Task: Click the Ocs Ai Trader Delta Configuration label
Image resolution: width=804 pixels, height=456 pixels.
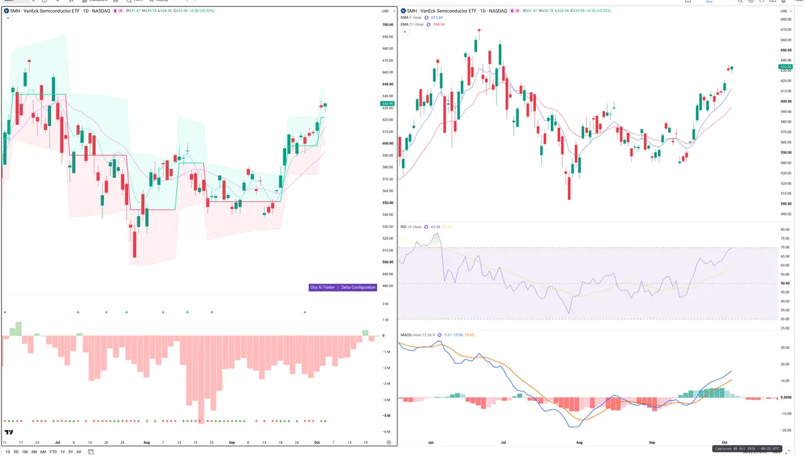Action: tap(342, 287)
